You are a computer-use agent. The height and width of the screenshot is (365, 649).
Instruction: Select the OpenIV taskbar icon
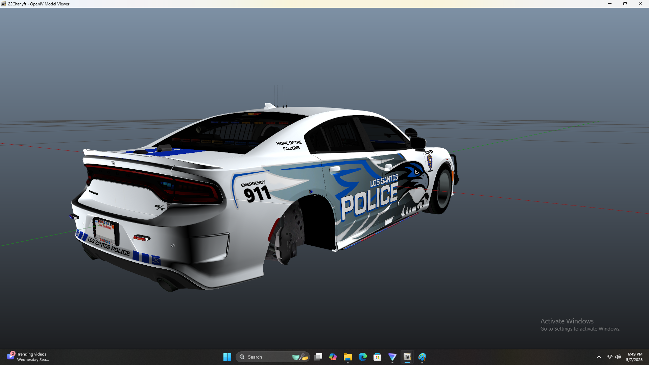[407, 357]
